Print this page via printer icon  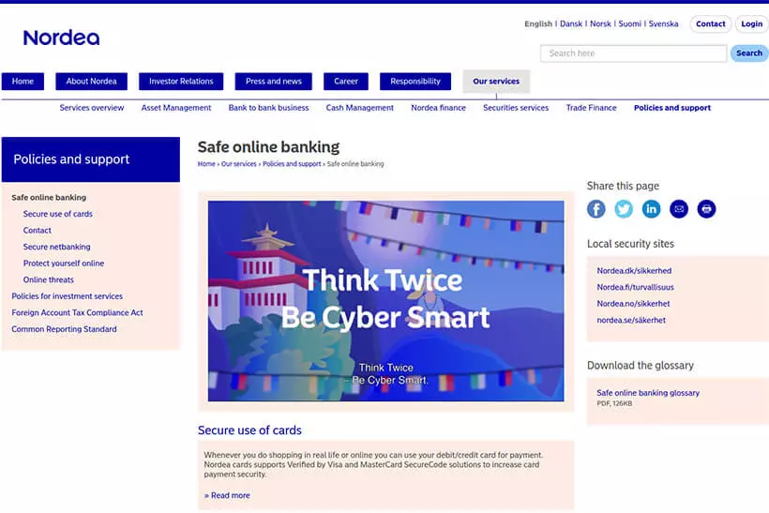point(706,209)
